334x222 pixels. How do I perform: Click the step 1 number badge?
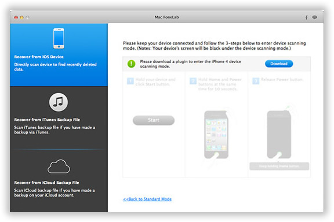coord(130,81)
